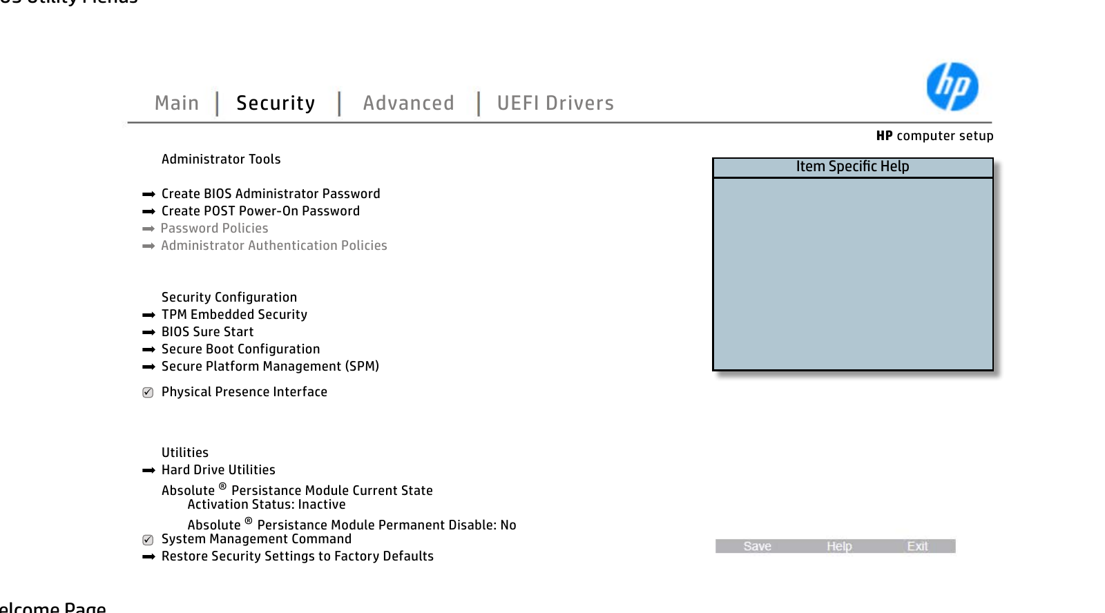Click arrow beside Create BIOS Administrator Password
The height and width of the screenshot is (613, 1105).
148,195
